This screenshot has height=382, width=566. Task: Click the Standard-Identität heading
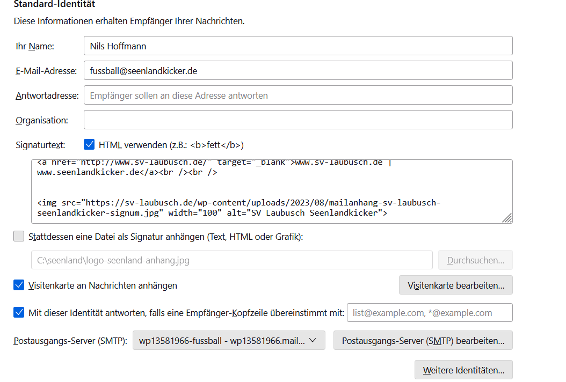[54, 4]
